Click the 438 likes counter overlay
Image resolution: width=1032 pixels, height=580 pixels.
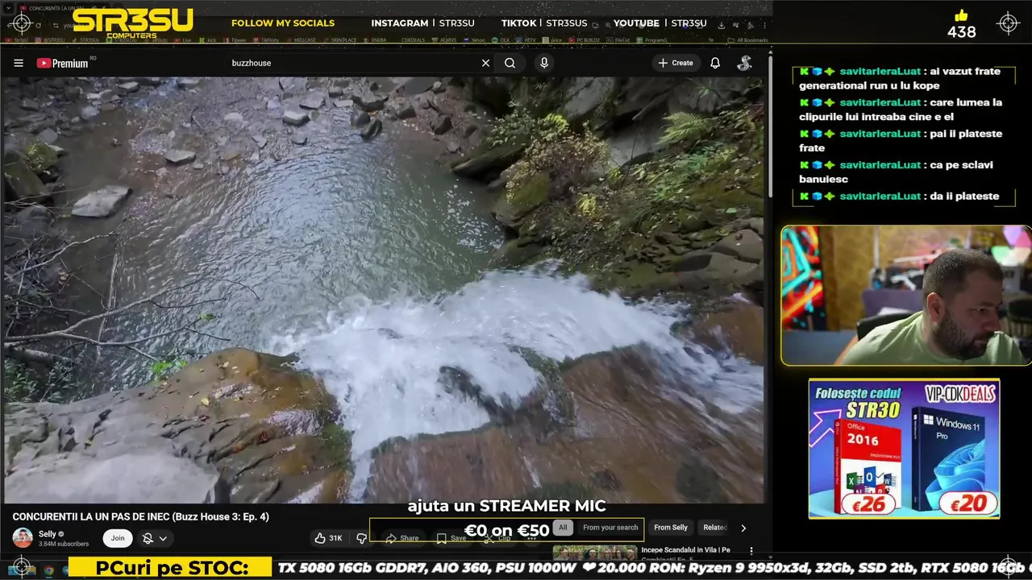click(x=961, y=25)
